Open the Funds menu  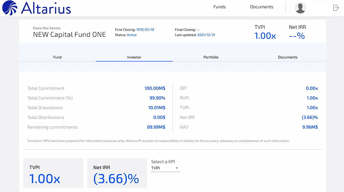[220, 7]
